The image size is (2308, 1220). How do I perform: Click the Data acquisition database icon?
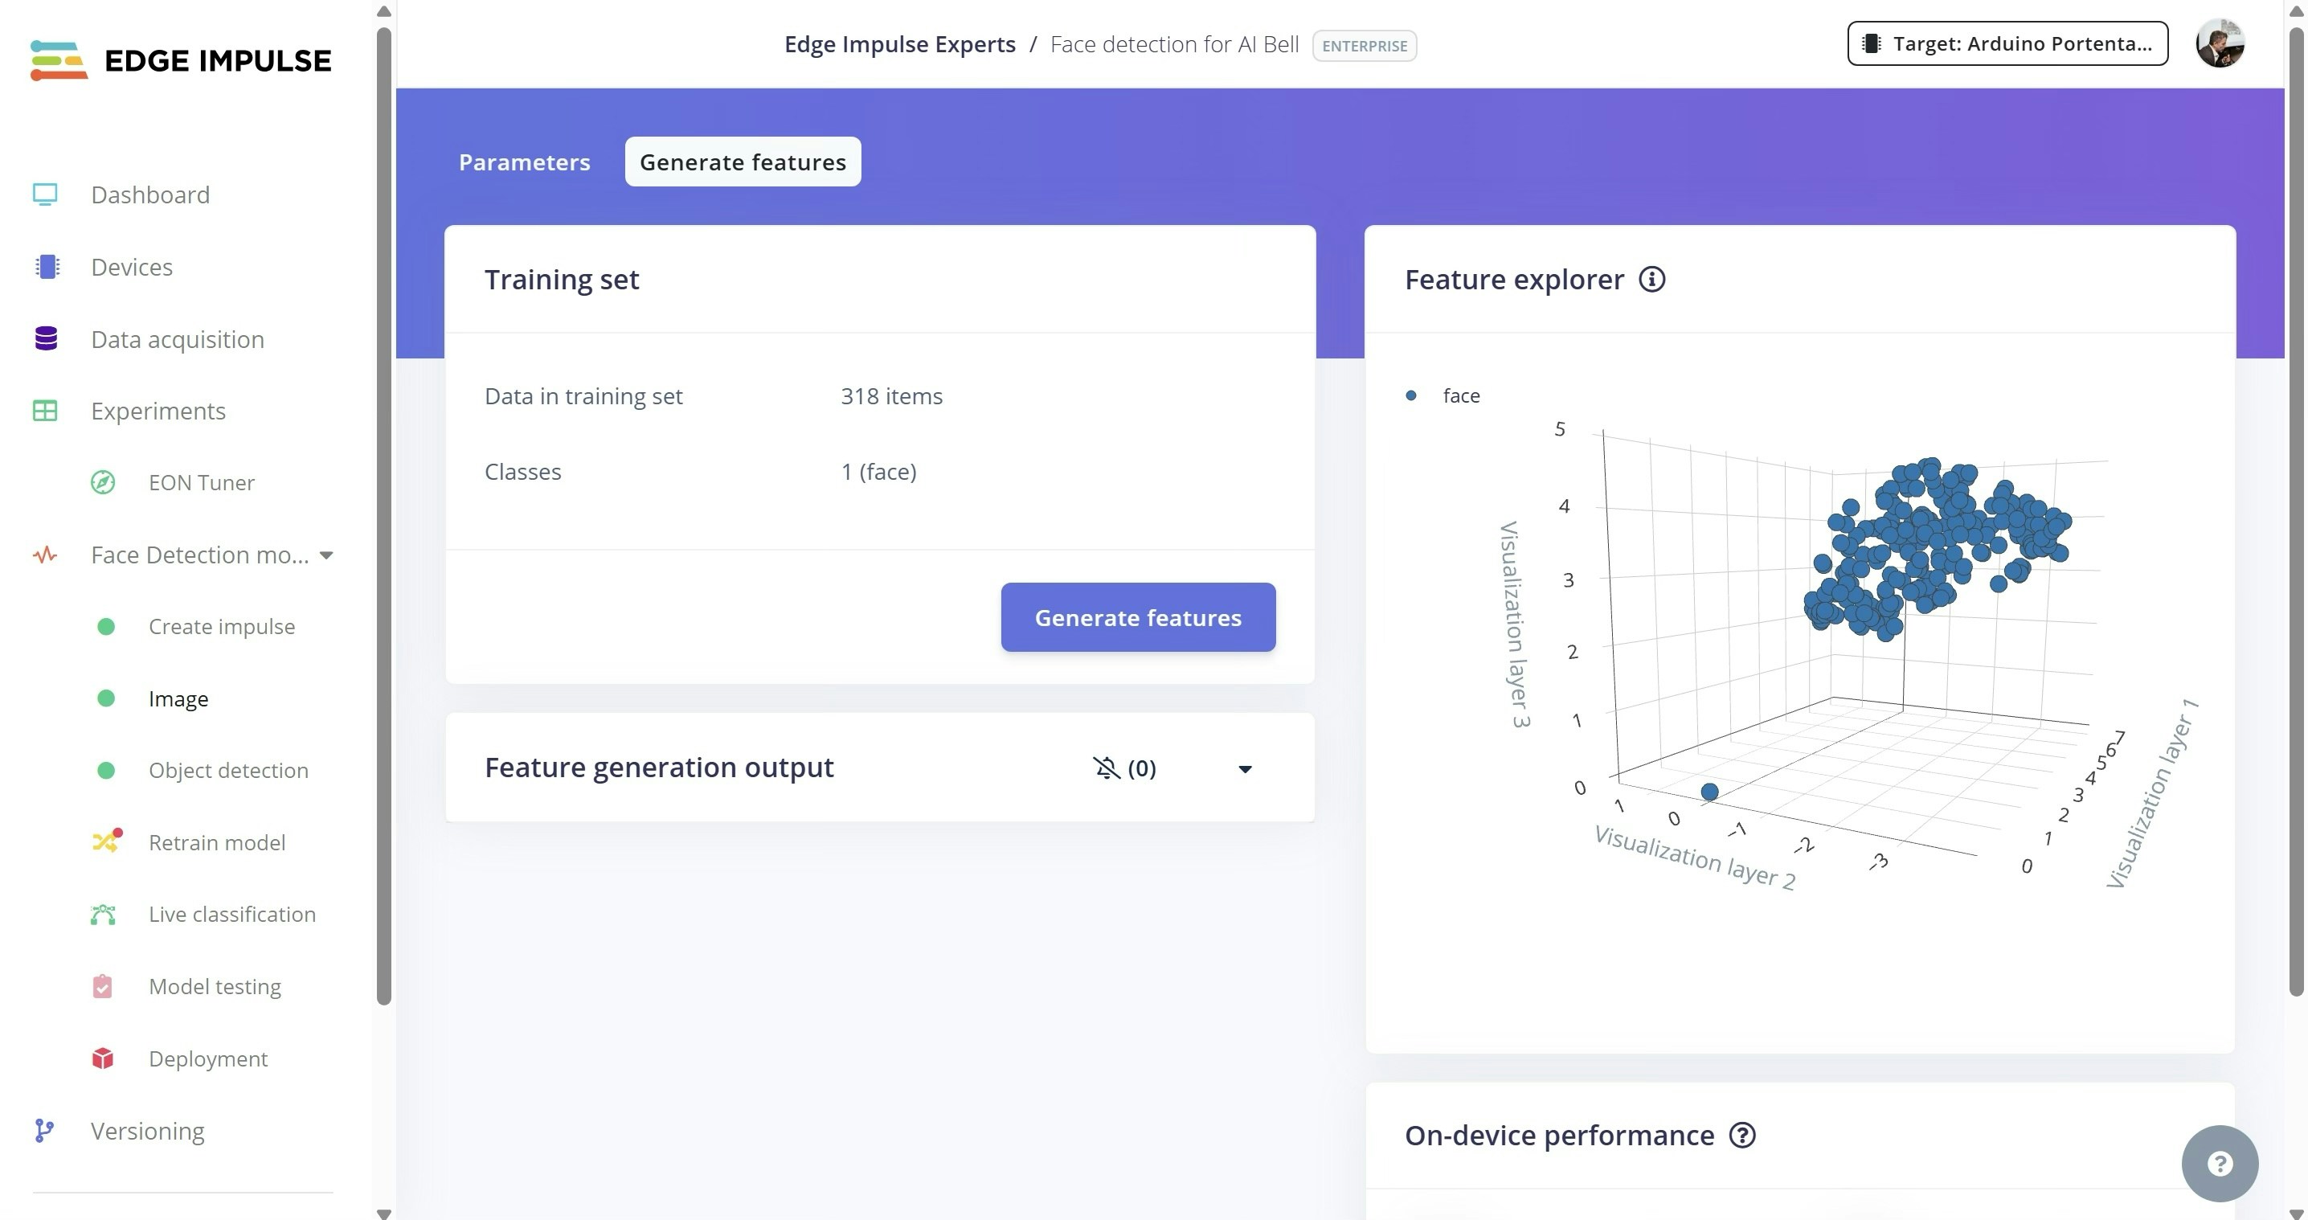[x=46, y=338]
